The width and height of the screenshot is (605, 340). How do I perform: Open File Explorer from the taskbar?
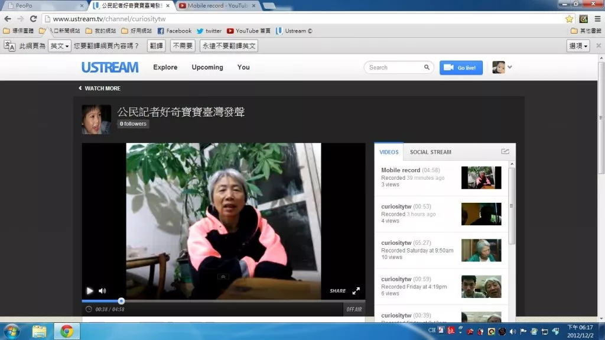coord(39,332)
